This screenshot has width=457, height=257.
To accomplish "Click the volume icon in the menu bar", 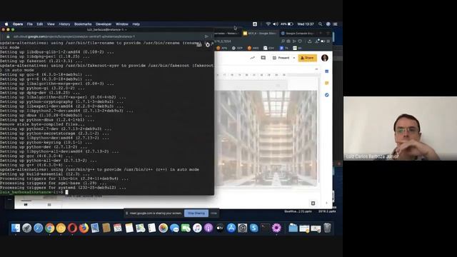I will point(275,24).
